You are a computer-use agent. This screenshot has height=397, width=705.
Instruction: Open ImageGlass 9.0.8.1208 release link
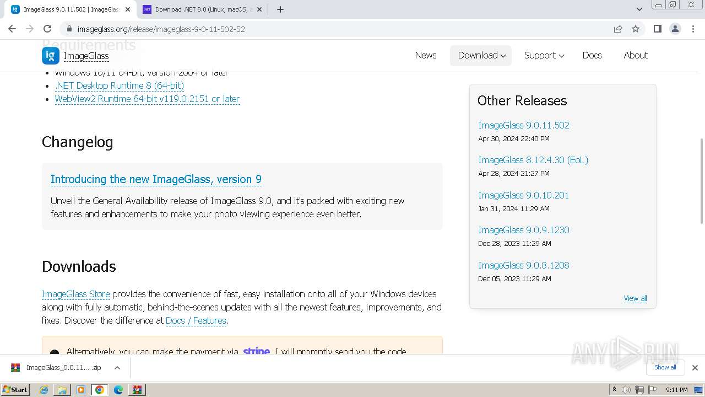[x=524, y=265]
